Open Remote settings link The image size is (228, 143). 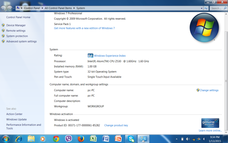click(16, 31)
